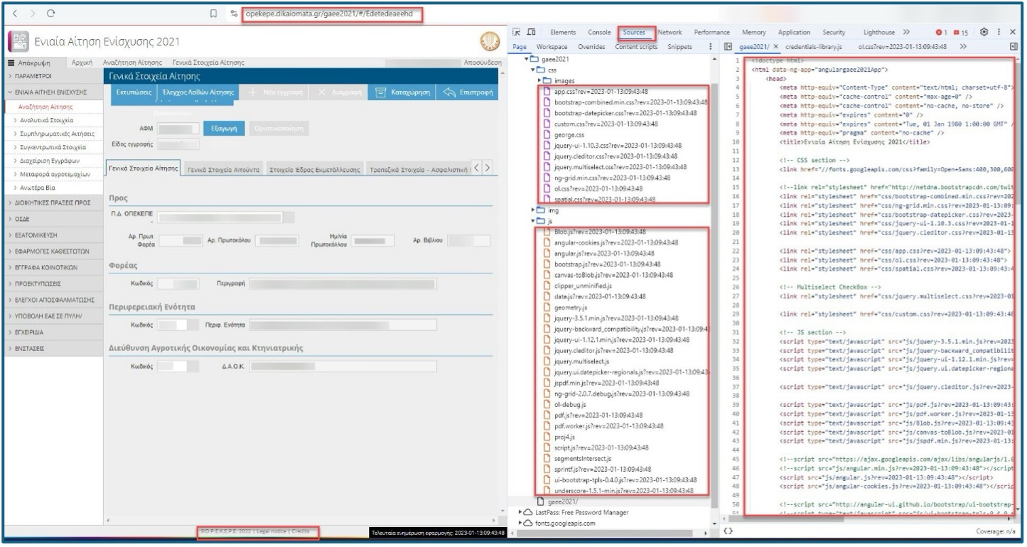
Task: Click the browser back arrow
Action: point(16,14)
